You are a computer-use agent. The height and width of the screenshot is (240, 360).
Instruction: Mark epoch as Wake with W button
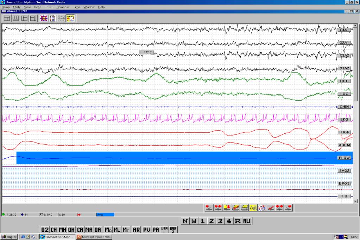[194, 221]
